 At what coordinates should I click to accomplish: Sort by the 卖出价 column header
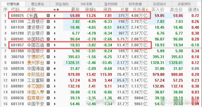176,10
